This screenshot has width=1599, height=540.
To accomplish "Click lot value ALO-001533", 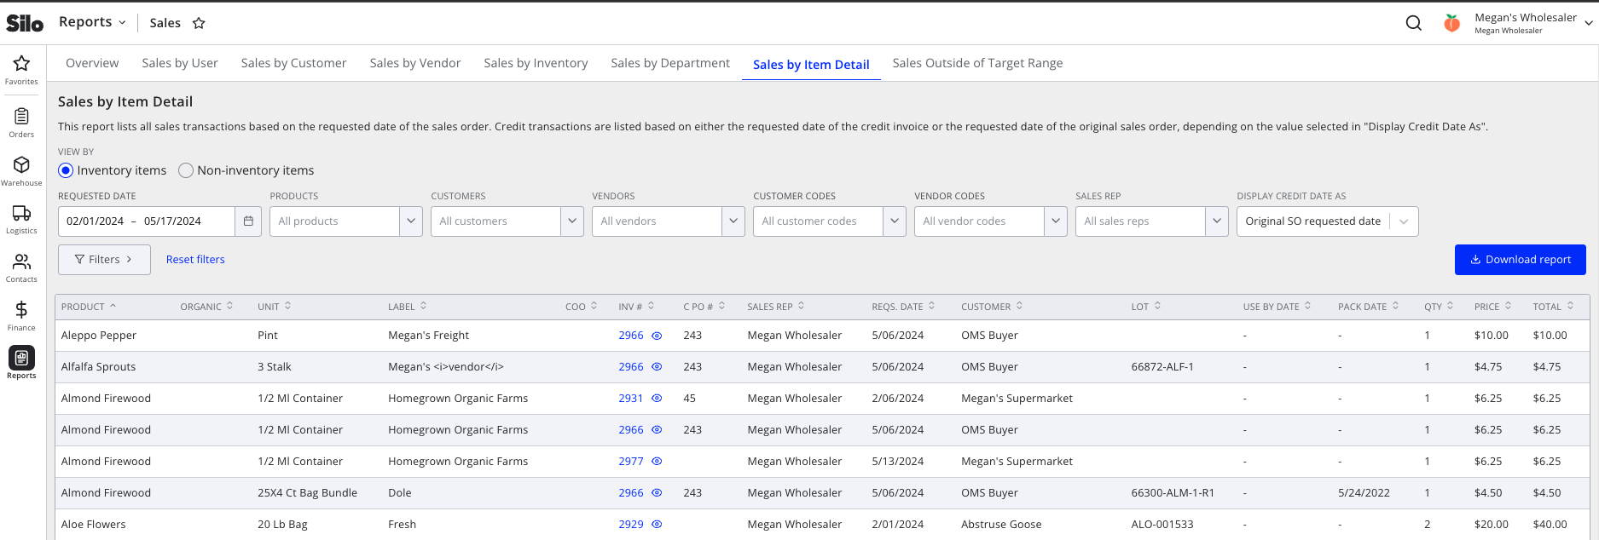I will (1162, 525).
